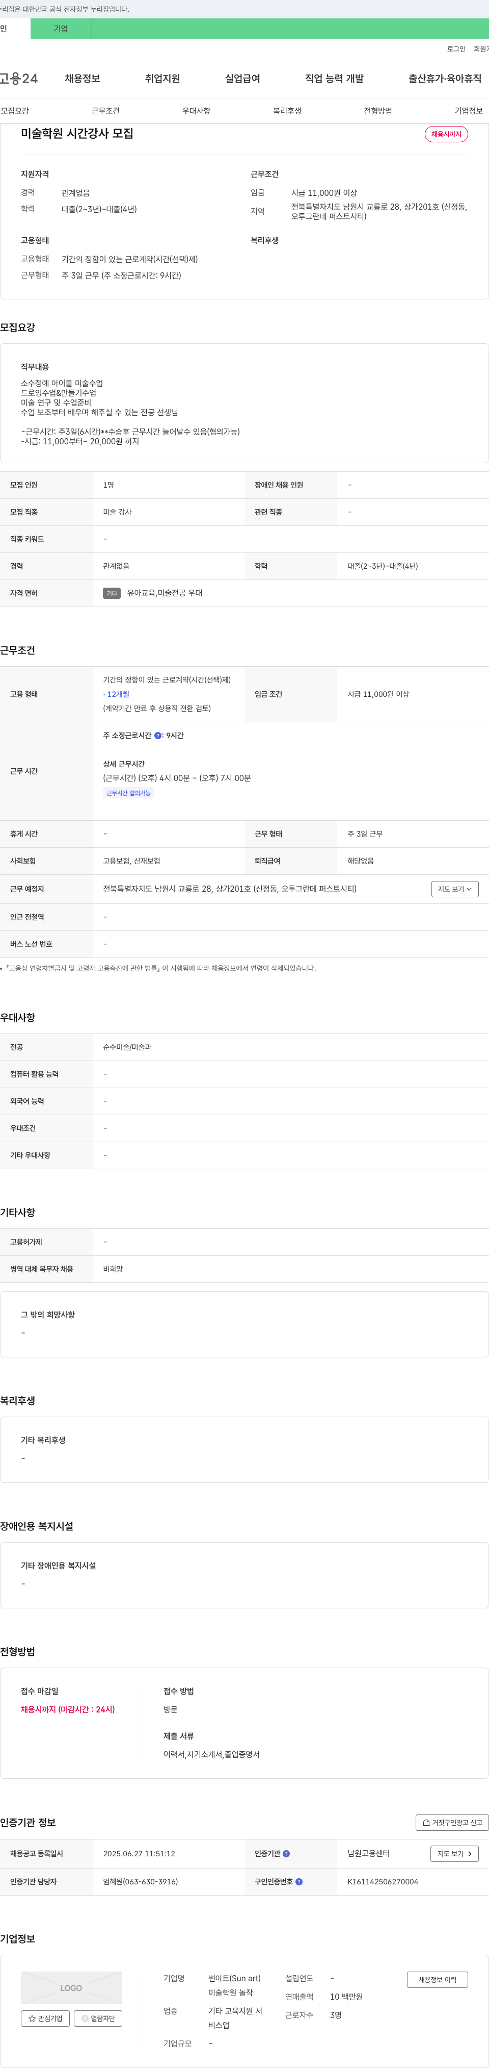Jump to the 기업정보 section tab

coord(469,111)
